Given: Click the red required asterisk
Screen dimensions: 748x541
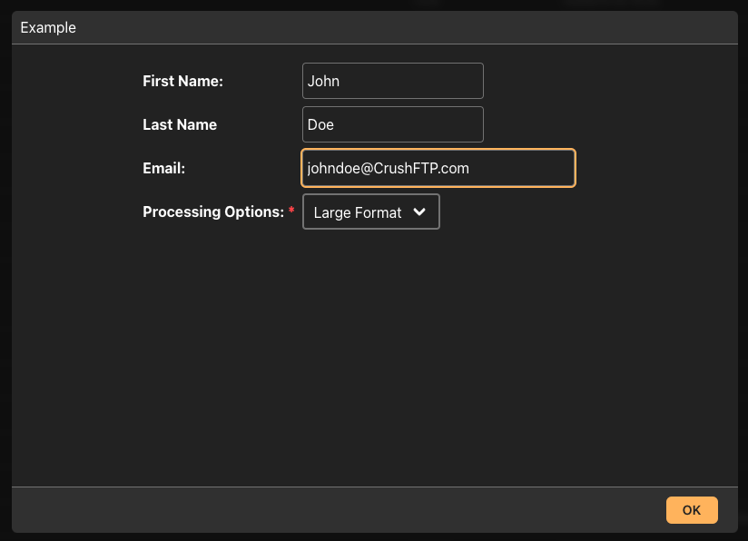Looking at the screenshot, I should [291, 210].
